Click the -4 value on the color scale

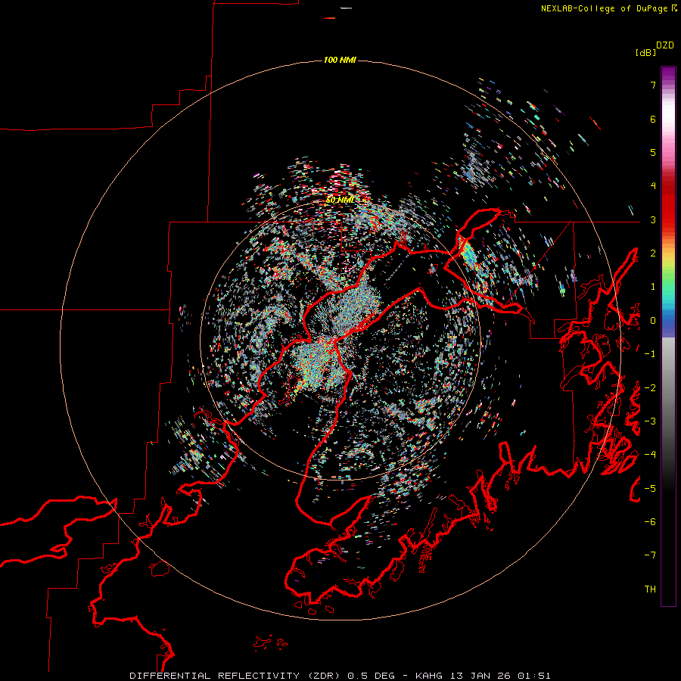[650, 455]
